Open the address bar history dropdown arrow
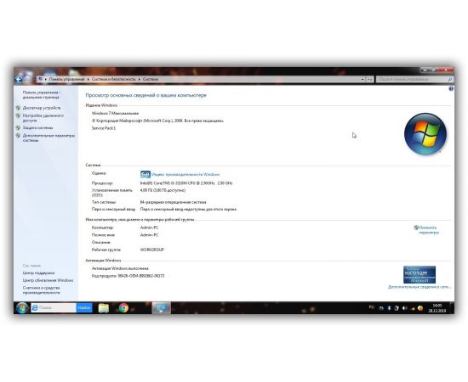The height and width of the screenshot is (382, 468). click(x=362, y=79)
